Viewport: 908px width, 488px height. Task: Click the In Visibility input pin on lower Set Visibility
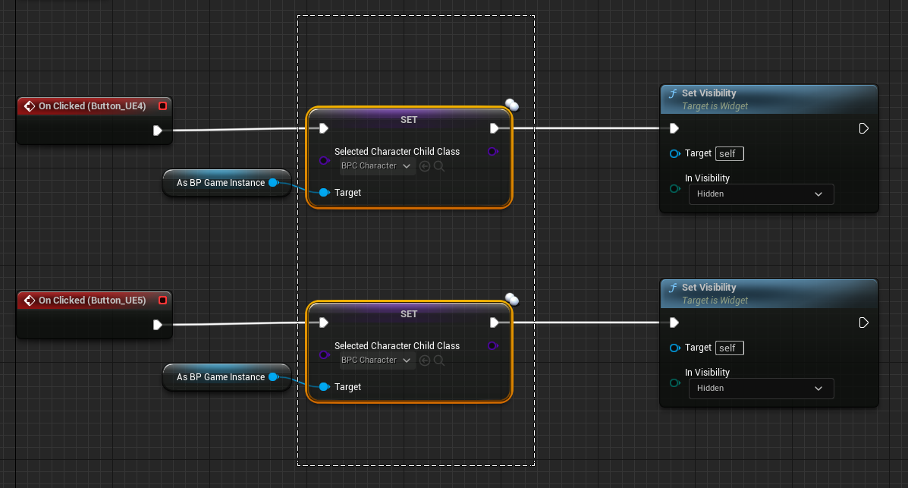[674, 383]
